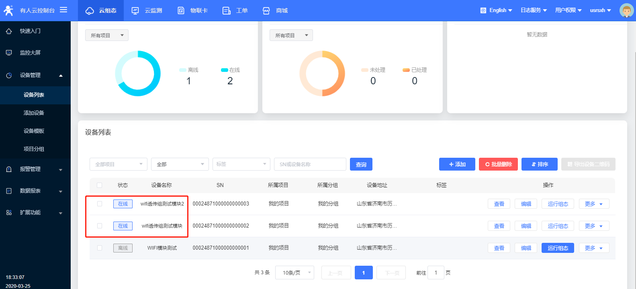Viewport: 636px width, 289px height.
Task: Tick the select-all checkbox in table header
Action: 100,185
